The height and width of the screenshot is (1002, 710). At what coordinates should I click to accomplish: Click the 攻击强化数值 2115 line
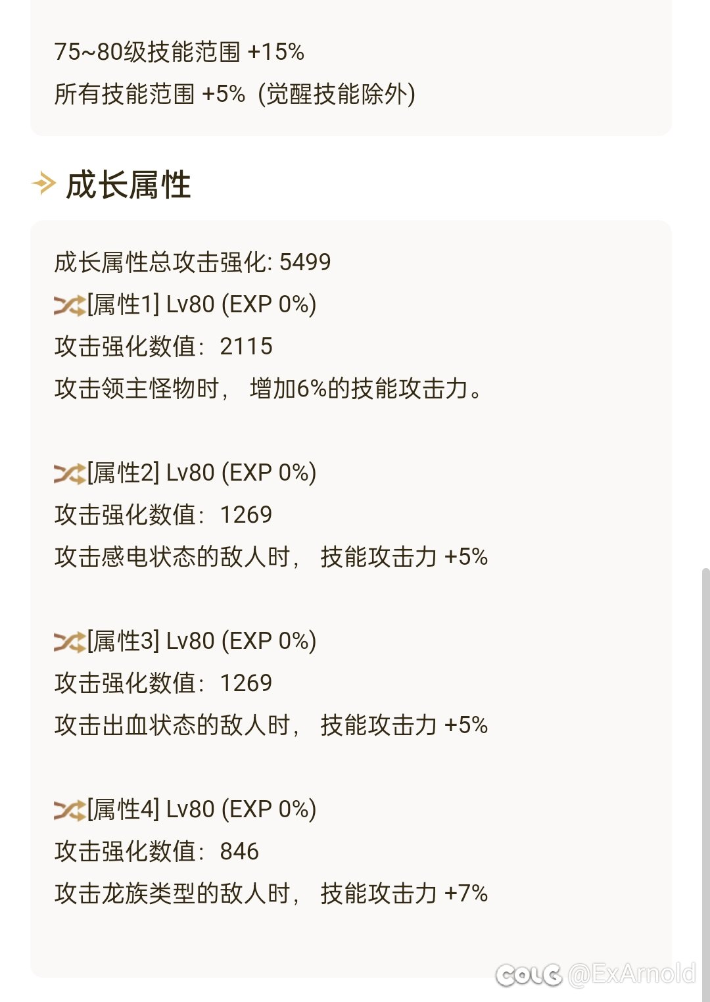[164, 346]
